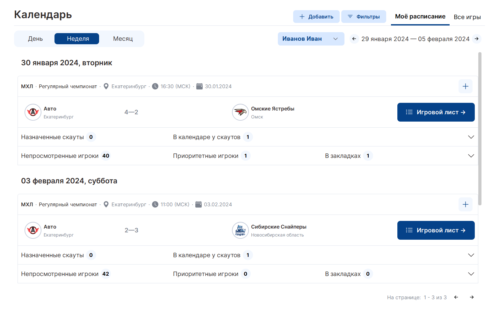This screenshot has width=499, height=318.
Task: Click the heading 30 января 2024, вторник
Action: tap(67, 63)
